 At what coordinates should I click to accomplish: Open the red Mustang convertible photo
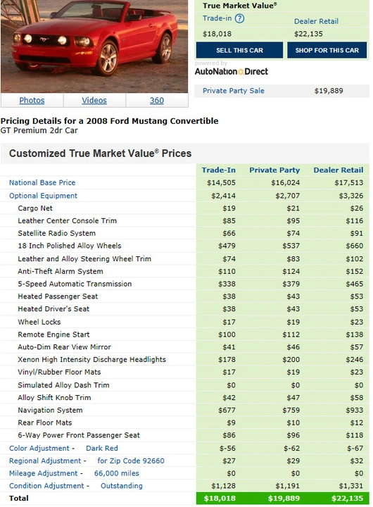[x=94, y=46]
